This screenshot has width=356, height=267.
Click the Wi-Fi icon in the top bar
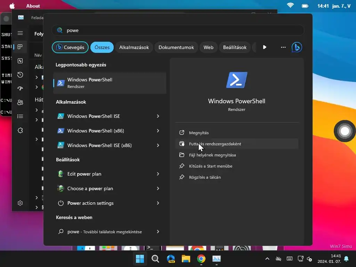coord(290,6)
